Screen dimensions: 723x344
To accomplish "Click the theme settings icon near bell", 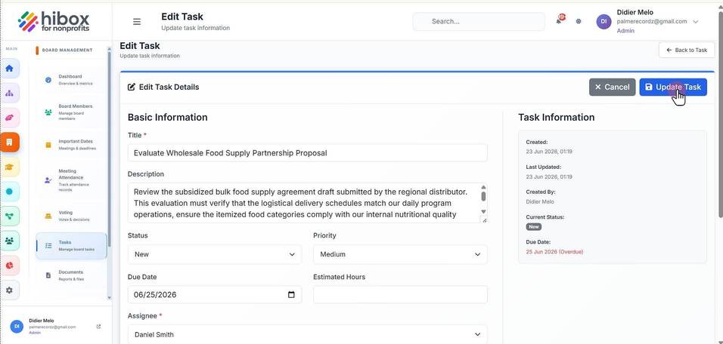I will point(579,22).
